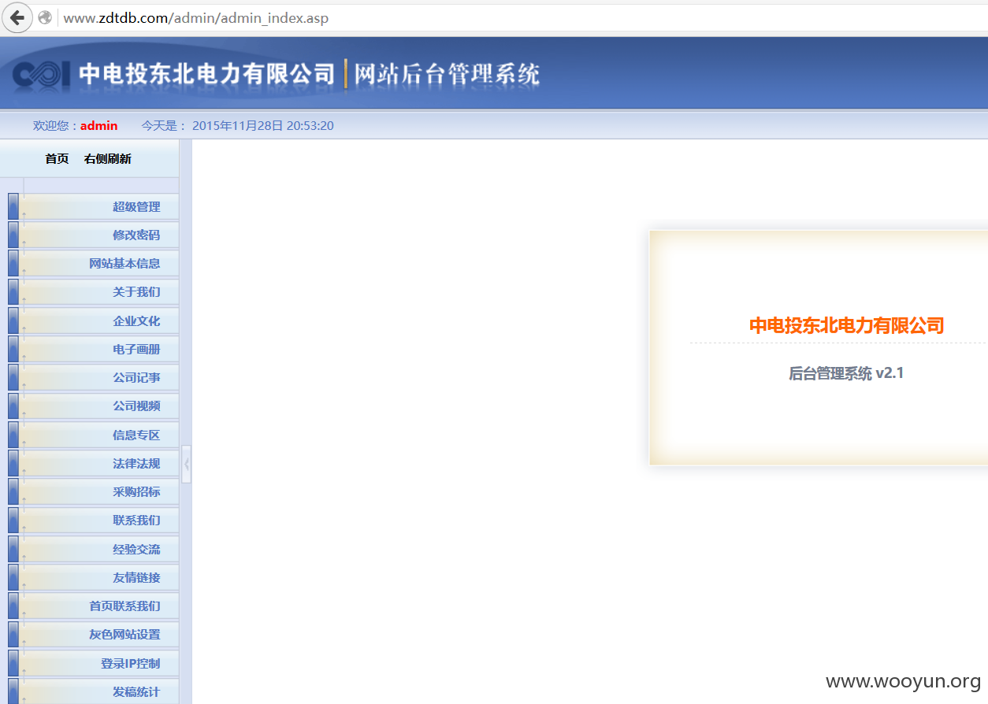Open the 法律法规 menu item

click(136, 463)
